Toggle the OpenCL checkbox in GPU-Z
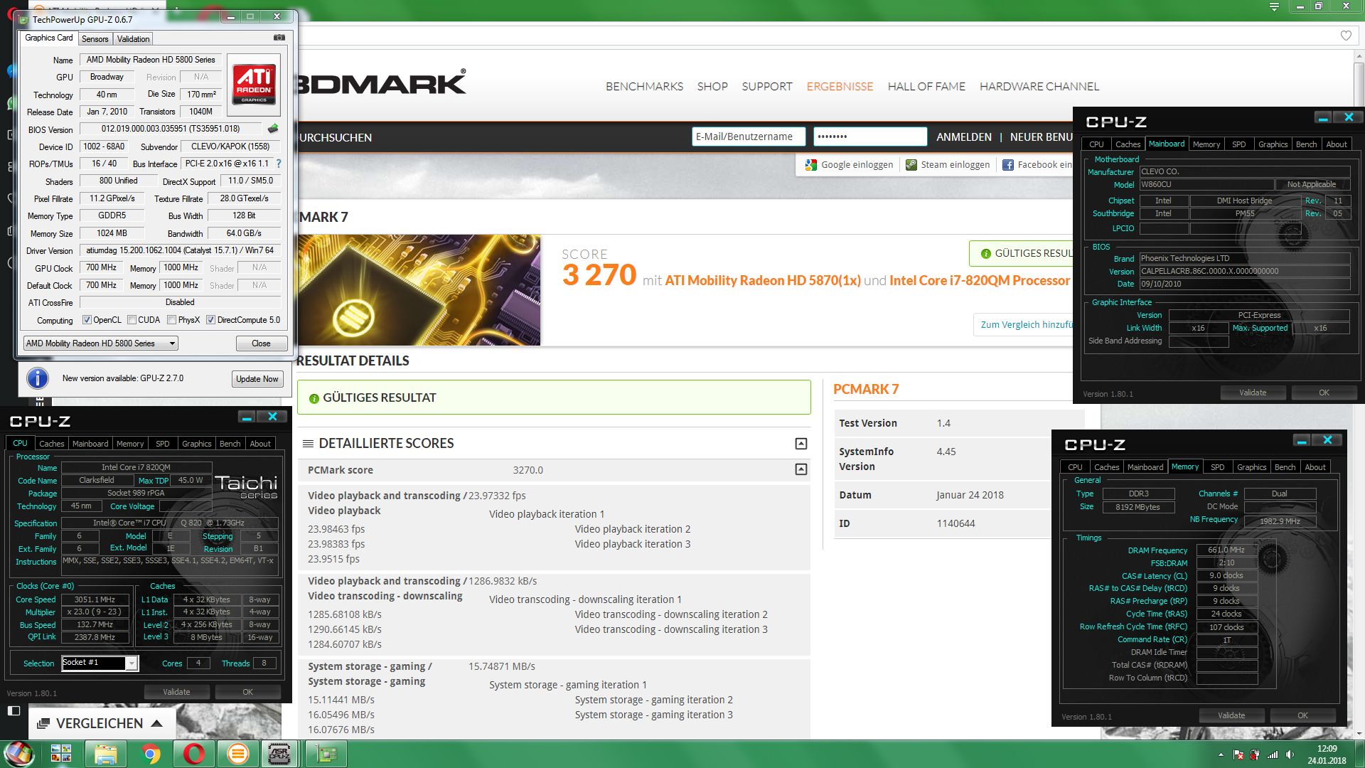The height and width of the screenshot is (768, 1365). coord(87,320)
